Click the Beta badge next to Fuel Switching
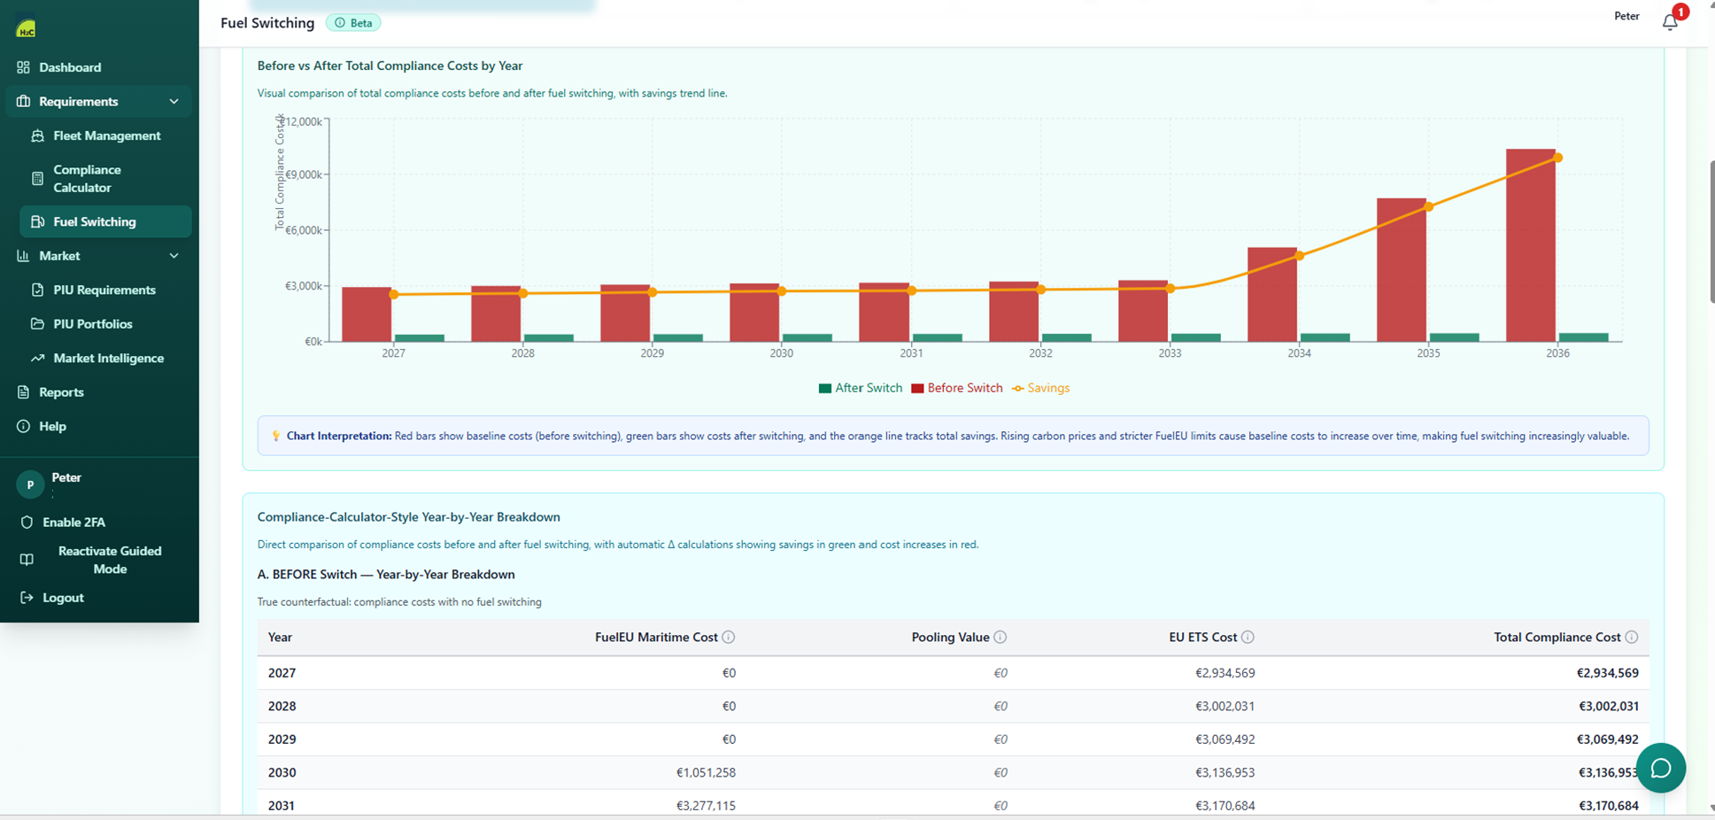Viewport: 1715px width, 820px height. (x=352, y=22)
